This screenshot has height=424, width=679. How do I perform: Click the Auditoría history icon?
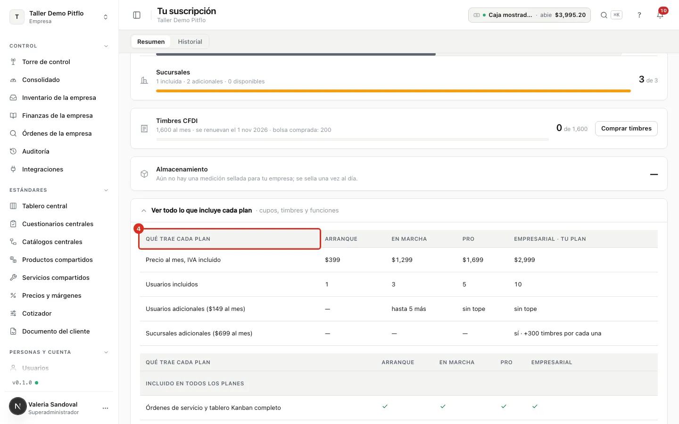(13, 151)
